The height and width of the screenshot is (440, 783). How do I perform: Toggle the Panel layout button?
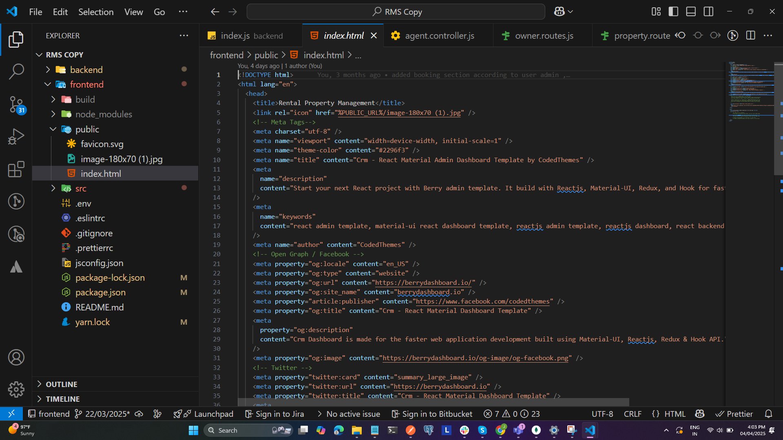click(691, 12)
